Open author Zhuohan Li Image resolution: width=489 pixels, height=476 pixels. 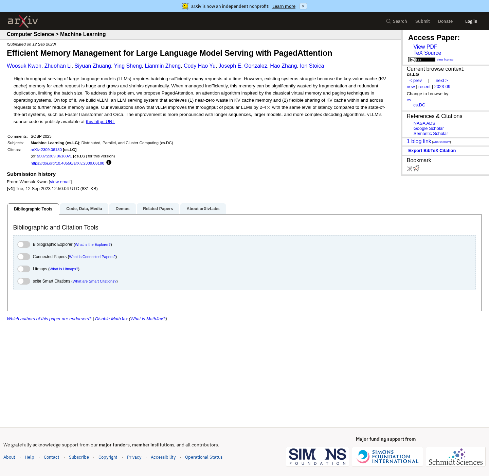(58, 66)
